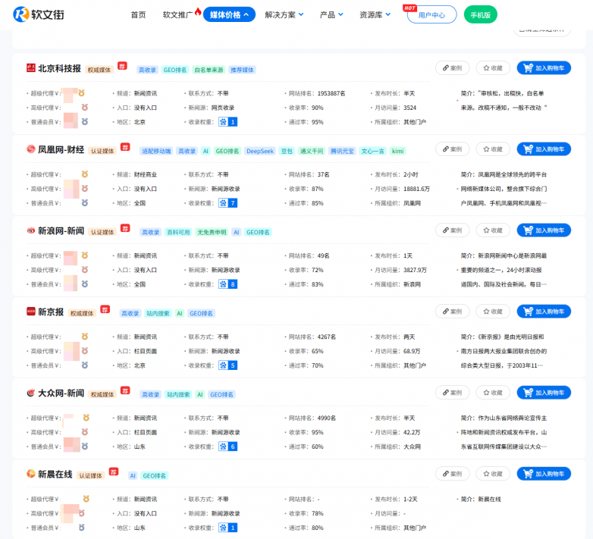Open the 大众网-新闻 media title
Image resolution: width=593 pixels, height=539 pixels.
coord(61,393)
